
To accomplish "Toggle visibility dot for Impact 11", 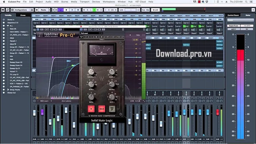I will coord(4,71).
